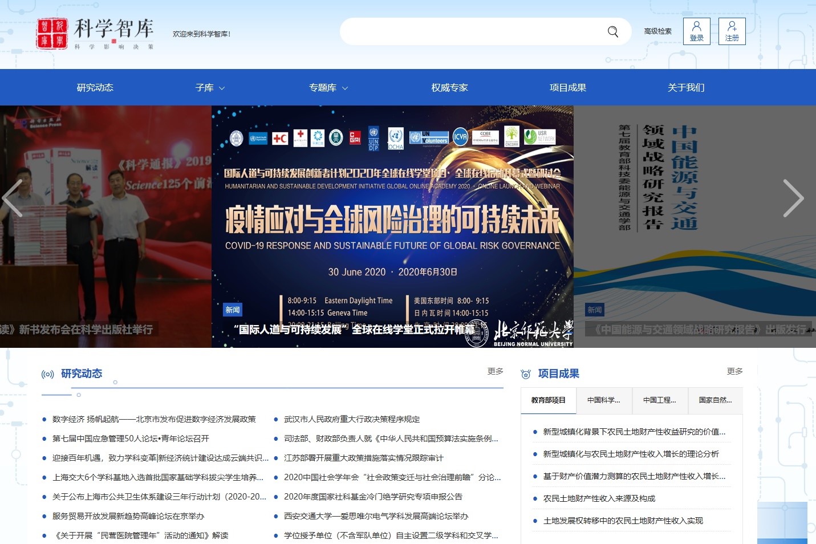Switch to the 中国科学... project tab

click(604, 400)
